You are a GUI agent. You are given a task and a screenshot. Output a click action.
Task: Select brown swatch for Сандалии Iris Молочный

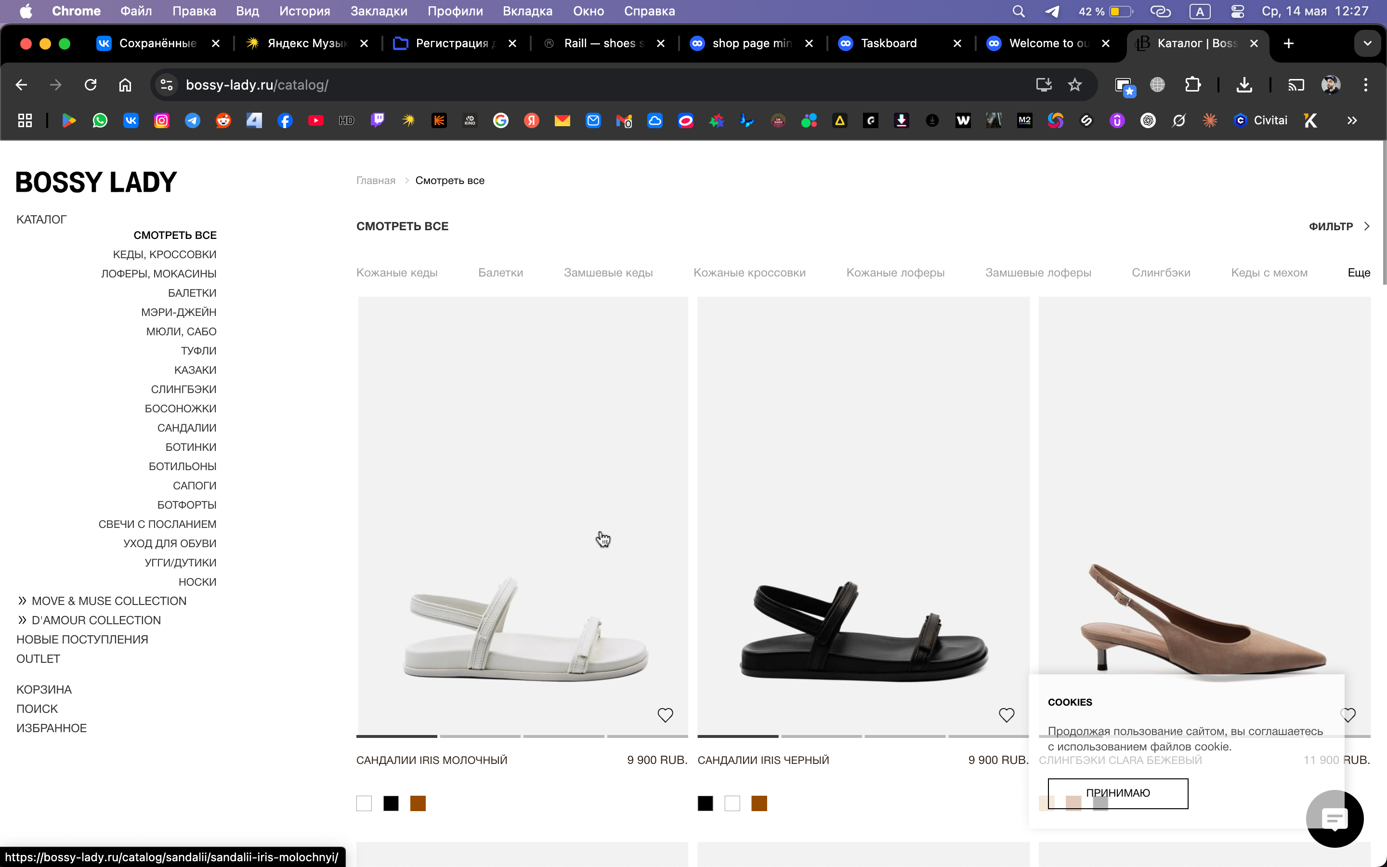[418, 803]
